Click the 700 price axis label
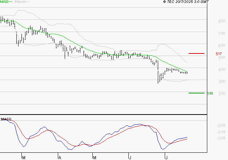This screenshot has height=160, width=228. pyautogui.click(x=221, y=33)
